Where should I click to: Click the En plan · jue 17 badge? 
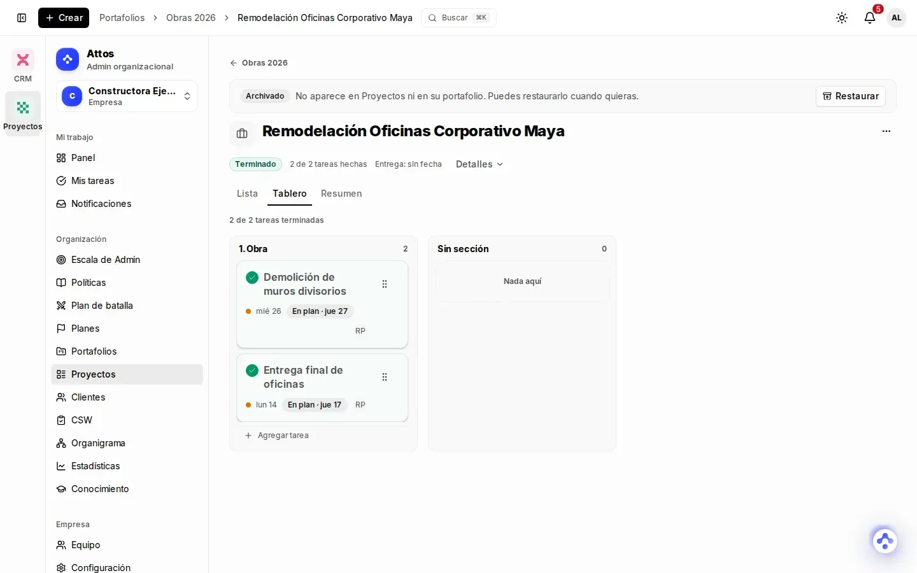[315, 405]
